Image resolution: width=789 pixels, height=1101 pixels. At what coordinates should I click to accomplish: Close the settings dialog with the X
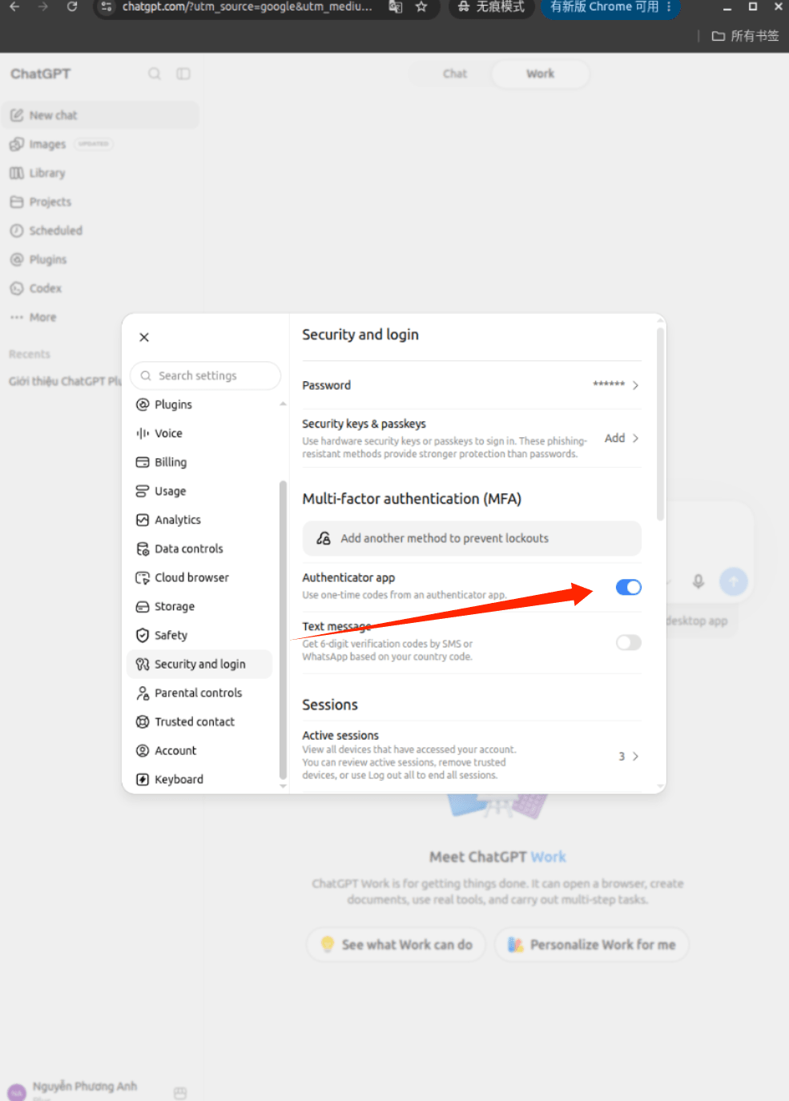[144, 337]
